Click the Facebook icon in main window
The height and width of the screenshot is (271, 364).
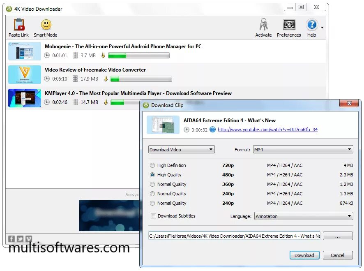[12, 239]
